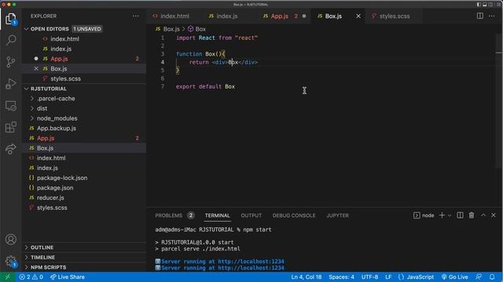Open the Explorer view in activity bar
503x282 pixels.
tap(10, 19)
